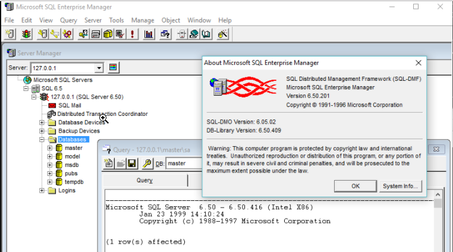
Task: Click the magic wand toolbar icon
Action: tap(223, 34)
